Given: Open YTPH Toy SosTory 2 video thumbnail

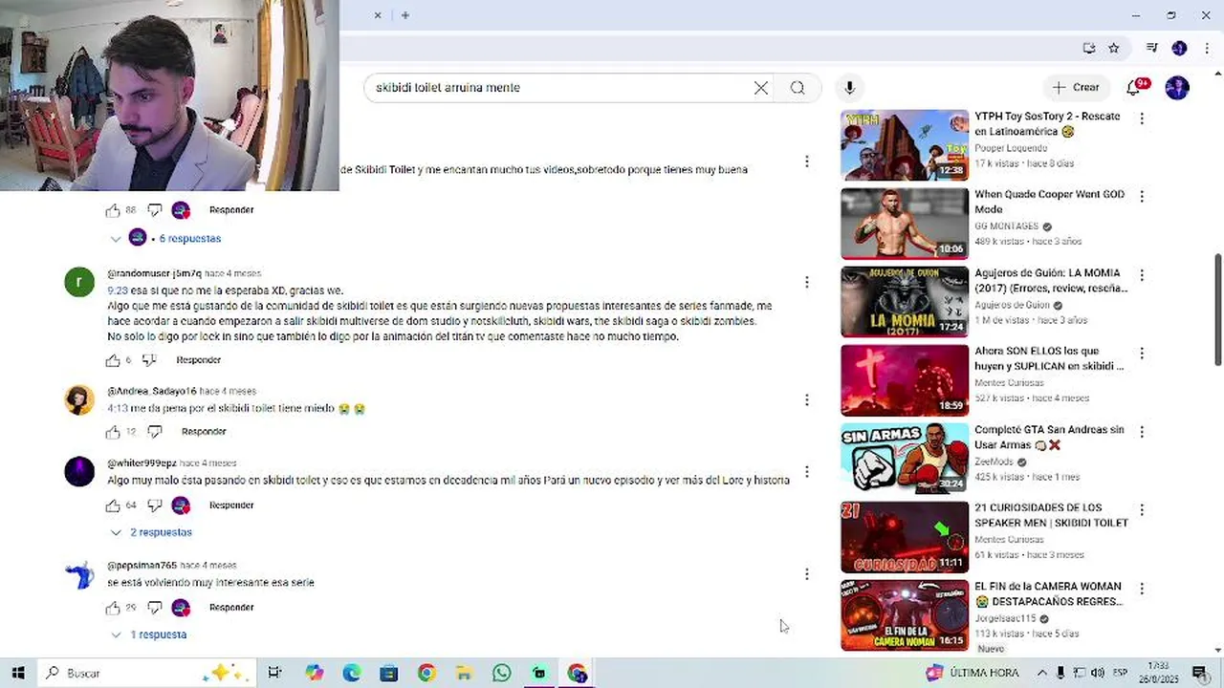Looking at the screenshot, I should pos(905,145).
